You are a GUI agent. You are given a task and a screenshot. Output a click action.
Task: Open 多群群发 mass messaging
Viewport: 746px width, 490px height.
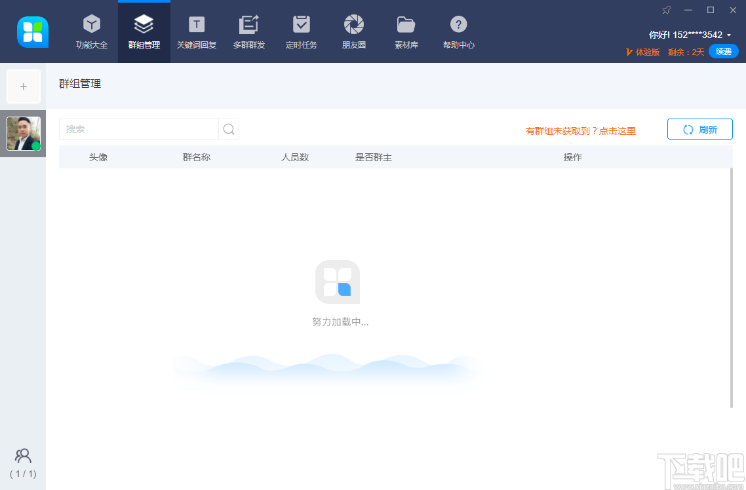pos(249,32)
